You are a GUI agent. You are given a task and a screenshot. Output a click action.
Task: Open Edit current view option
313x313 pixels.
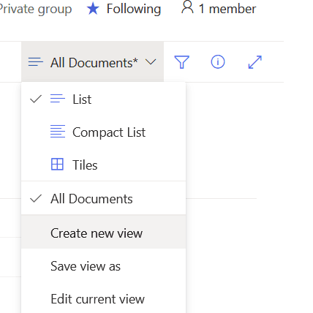[104, 298]
